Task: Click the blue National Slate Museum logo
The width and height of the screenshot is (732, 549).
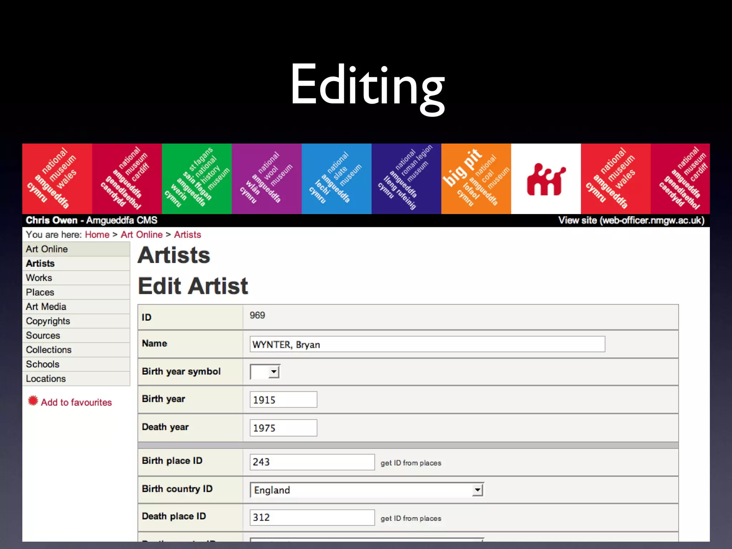Action: point(336,178)
